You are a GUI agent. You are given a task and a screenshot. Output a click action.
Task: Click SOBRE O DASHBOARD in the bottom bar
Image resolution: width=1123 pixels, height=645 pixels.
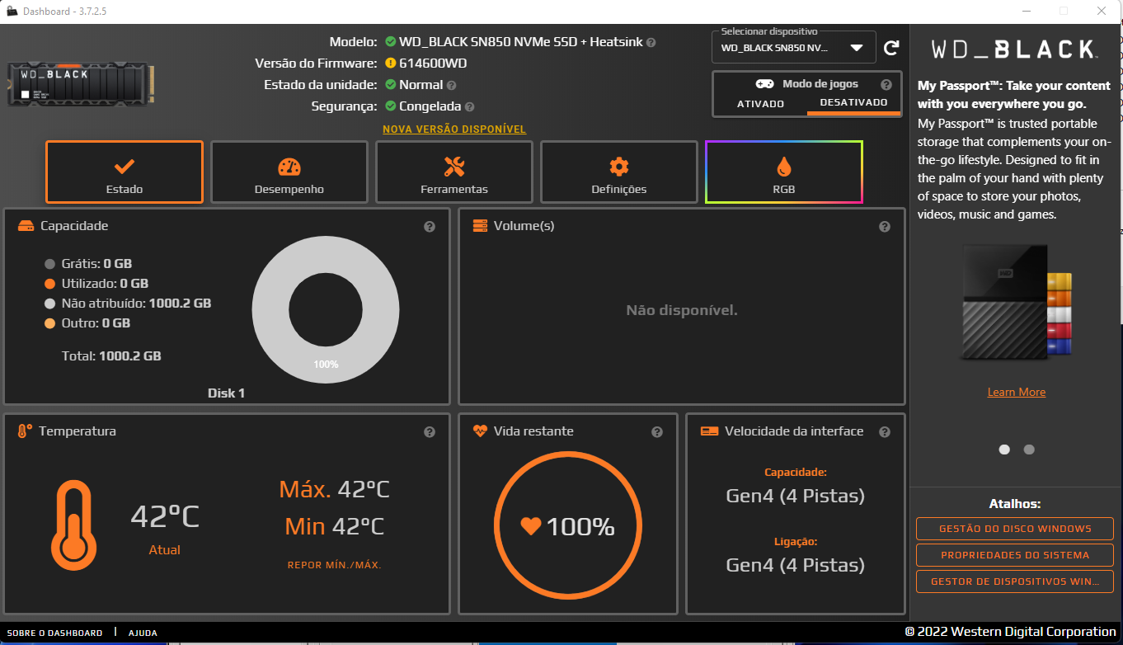[54, 633]
